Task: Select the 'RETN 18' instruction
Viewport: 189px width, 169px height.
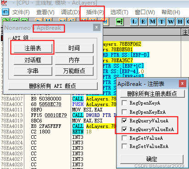Action: 82,132
